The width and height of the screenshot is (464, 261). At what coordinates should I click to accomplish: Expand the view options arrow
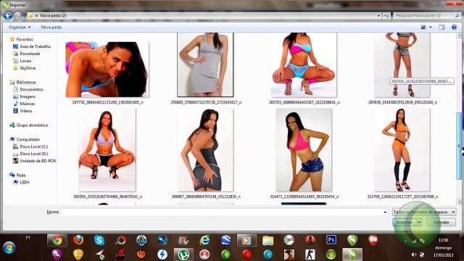(x=431, y=28)
